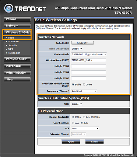This screenshot has height=157, width=137.
Task: Open the Help menu
Action: (17, 79)
